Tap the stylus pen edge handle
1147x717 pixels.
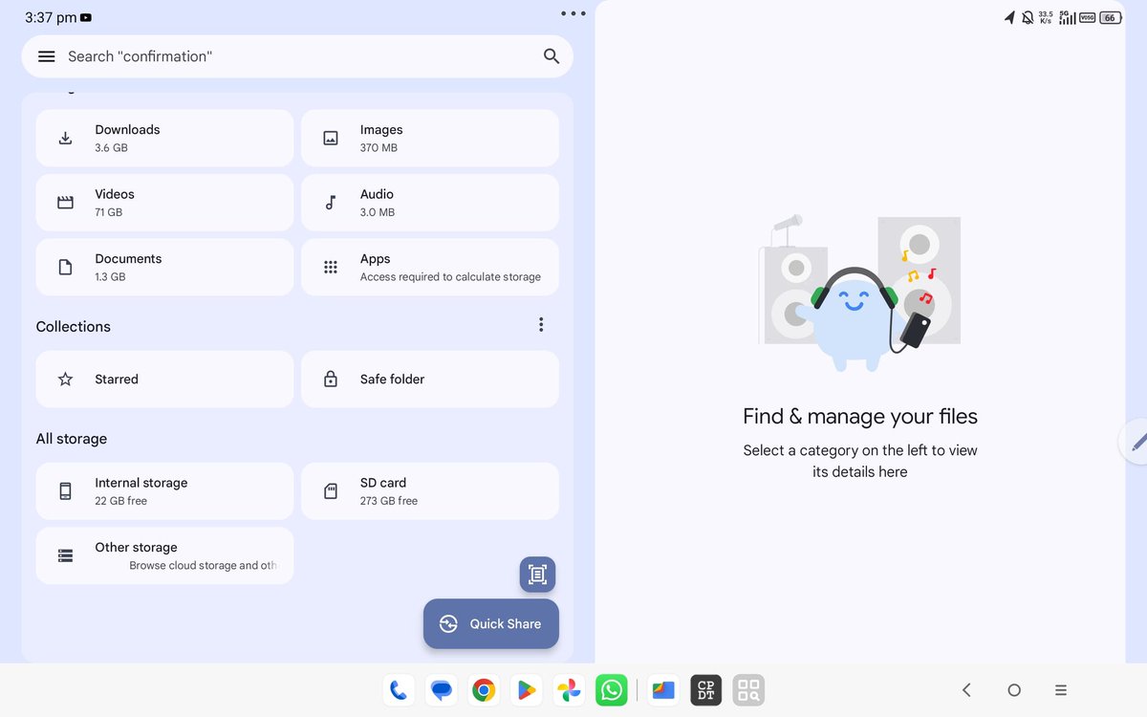1135,442
